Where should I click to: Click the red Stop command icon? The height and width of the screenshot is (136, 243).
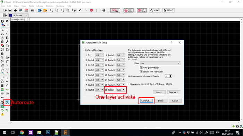91,10
